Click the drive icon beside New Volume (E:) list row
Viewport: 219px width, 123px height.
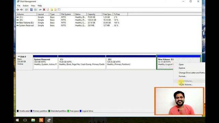point(17,23)
